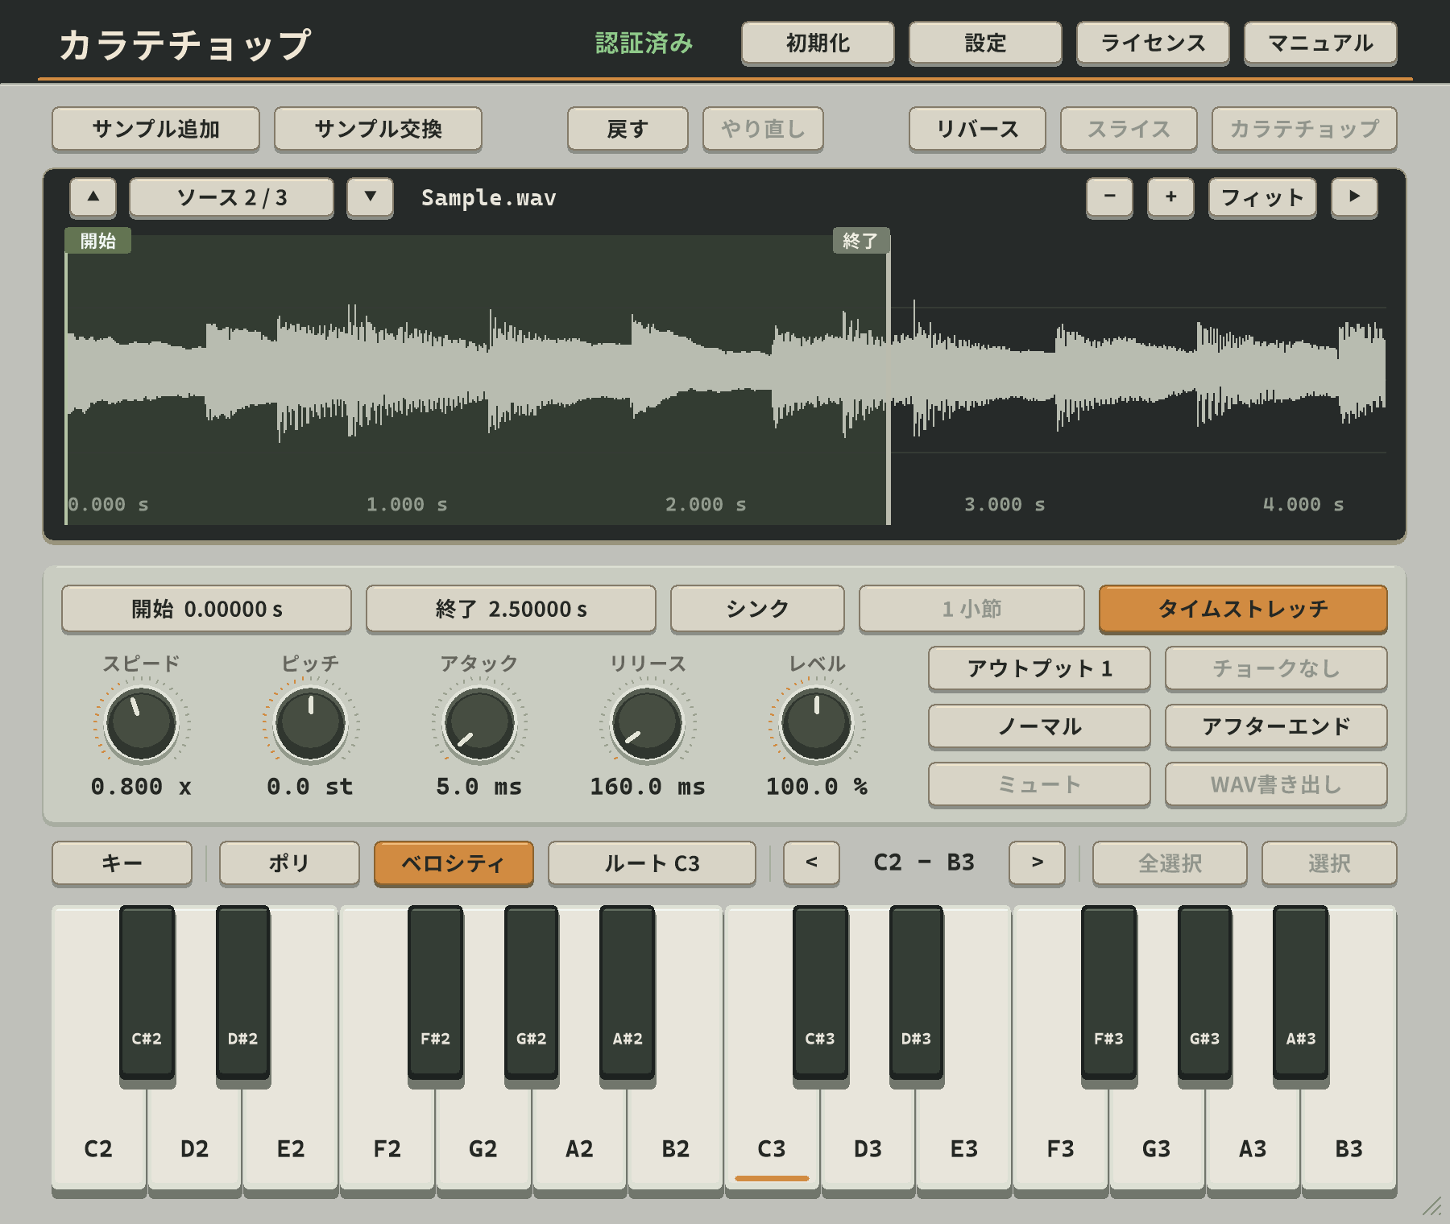
Task: Click the 開始 start marker flag
Action: (98, 241)
